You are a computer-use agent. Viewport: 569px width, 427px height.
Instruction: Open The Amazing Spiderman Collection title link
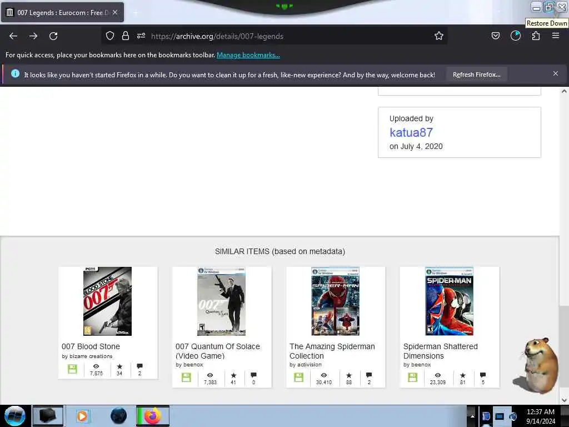tap(332, 351)
